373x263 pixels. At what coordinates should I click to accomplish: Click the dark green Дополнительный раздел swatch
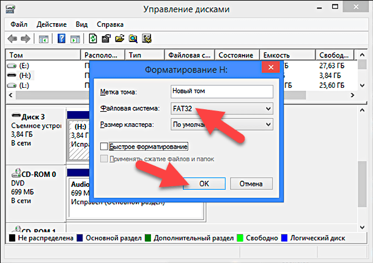tap(148, 238)
